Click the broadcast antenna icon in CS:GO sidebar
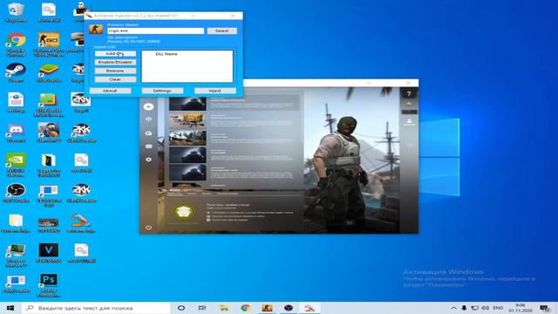 pyautogui.click(x=149, y=119)
